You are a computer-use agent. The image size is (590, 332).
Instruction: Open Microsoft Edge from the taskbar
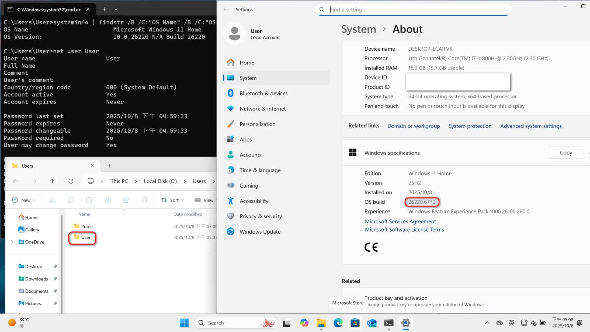click(338, 323)
